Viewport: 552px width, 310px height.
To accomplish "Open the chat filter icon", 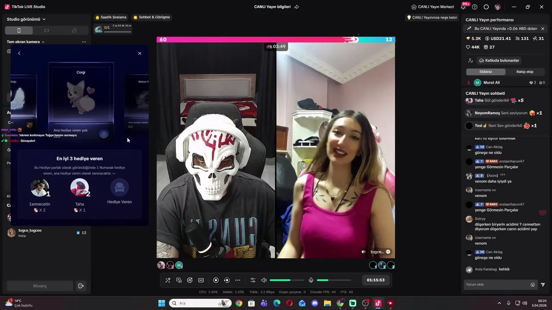I will point(543,285).
